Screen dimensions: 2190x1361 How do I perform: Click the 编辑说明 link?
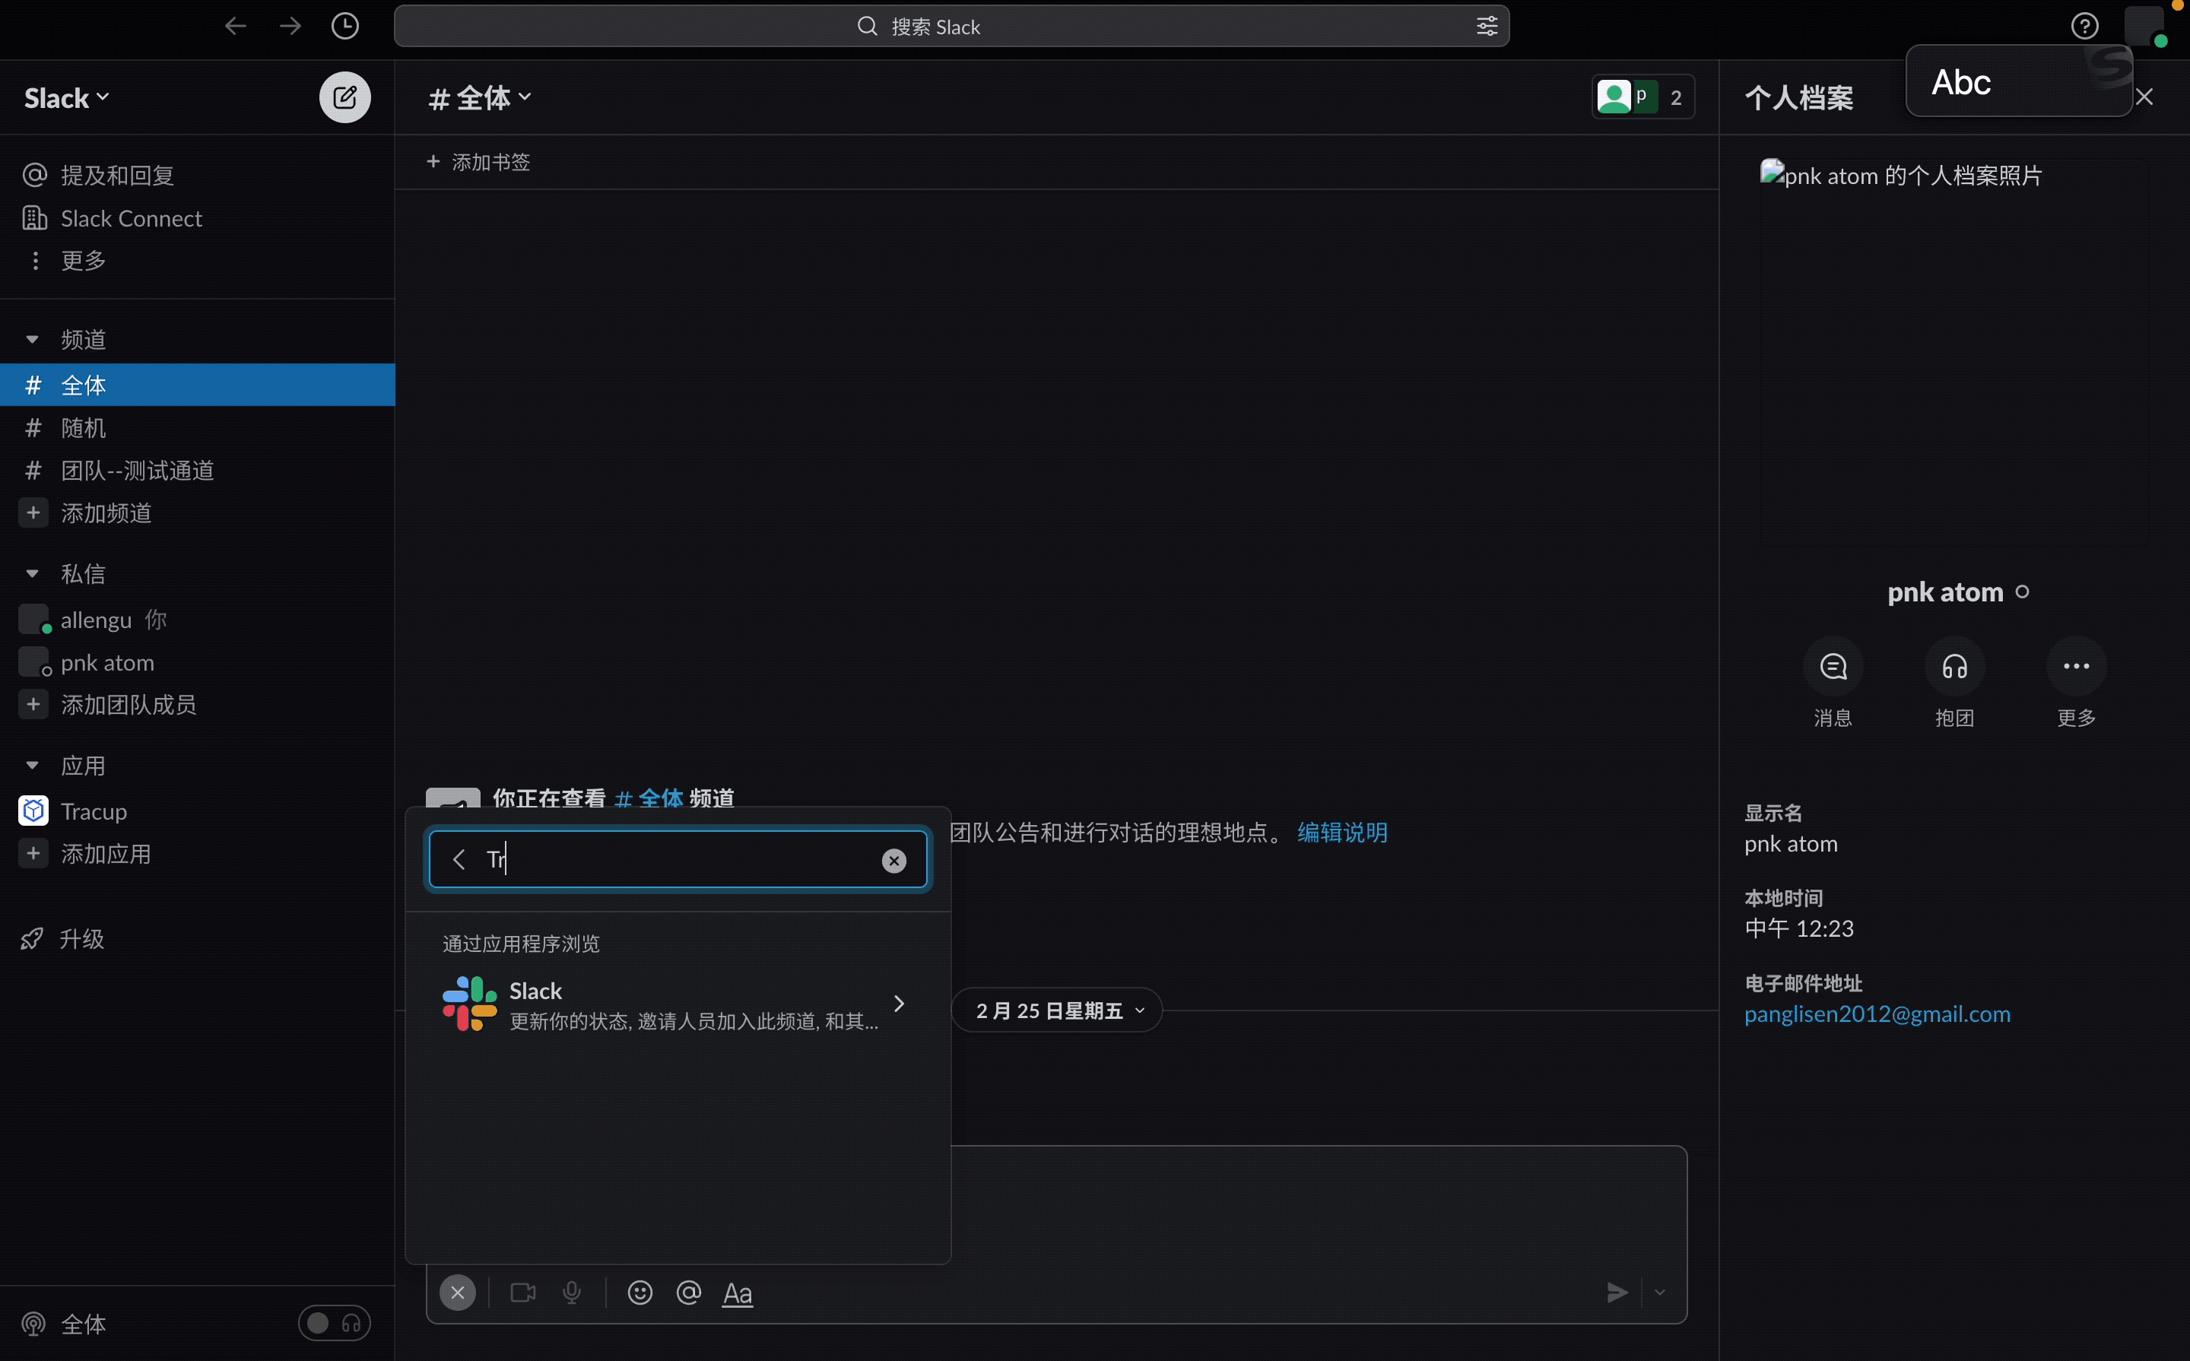click(x=1341, y=832)
